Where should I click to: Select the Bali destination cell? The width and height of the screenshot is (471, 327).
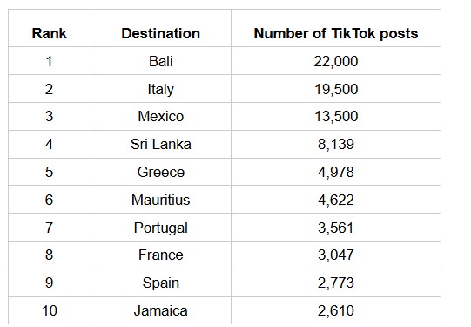coord(161,61)
